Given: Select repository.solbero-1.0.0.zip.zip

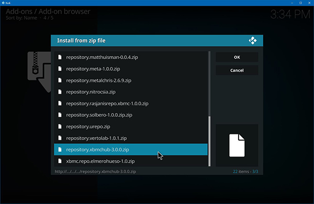Looking at the screenshot, I should coord(131,115).
